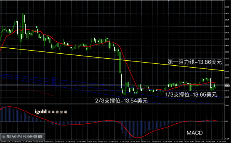Select the yellow first resistance trendline
This screenshot has width=231, height=143.
(112, 59)
